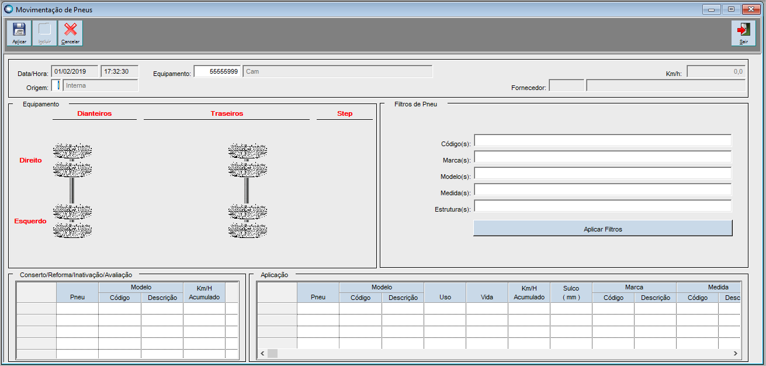The image size is (766, 366).
Task: Select the lower front left tire
Action: (x=72, y=230)
